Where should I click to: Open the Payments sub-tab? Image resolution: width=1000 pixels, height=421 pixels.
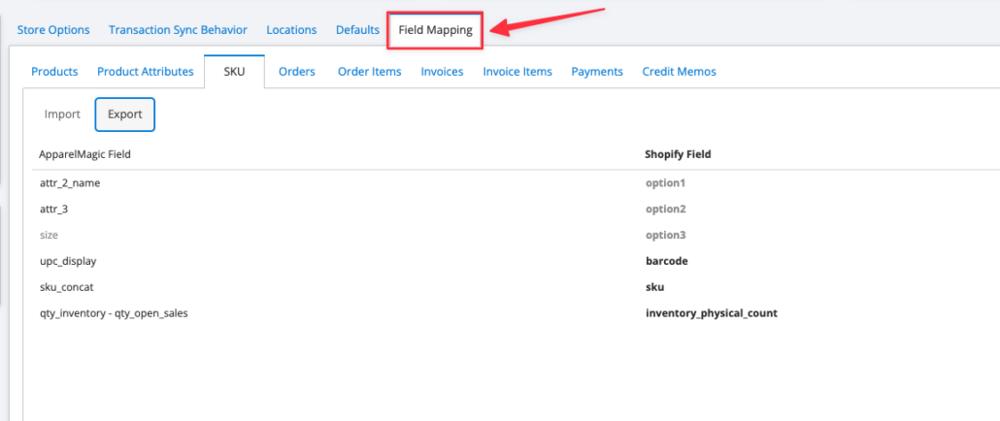click(x=597, y=72)
